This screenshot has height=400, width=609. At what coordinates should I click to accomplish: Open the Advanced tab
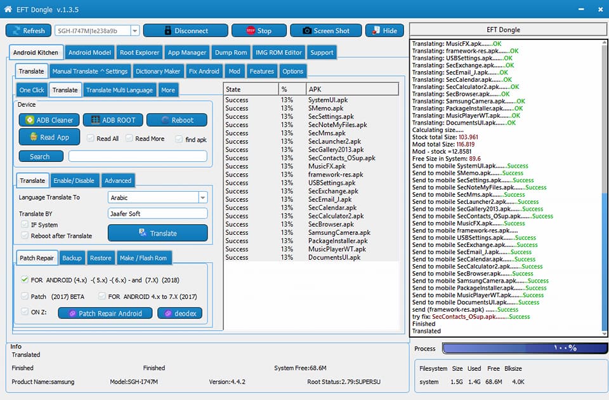pos(118,181)
